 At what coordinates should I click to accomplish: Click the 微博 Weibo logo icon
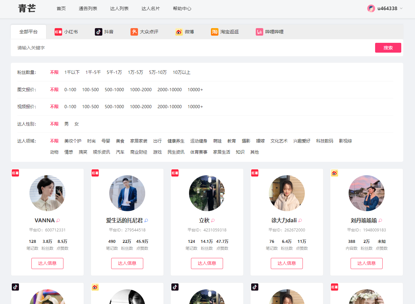pos(179,32)
